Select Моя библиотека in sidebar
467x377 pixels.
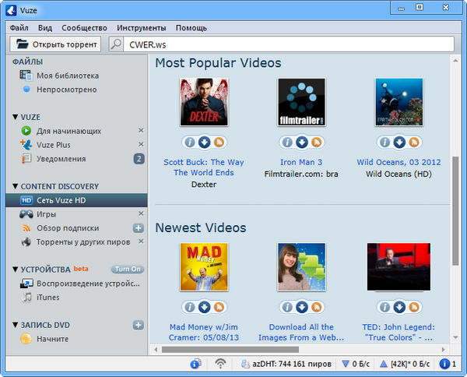[68, 76]
